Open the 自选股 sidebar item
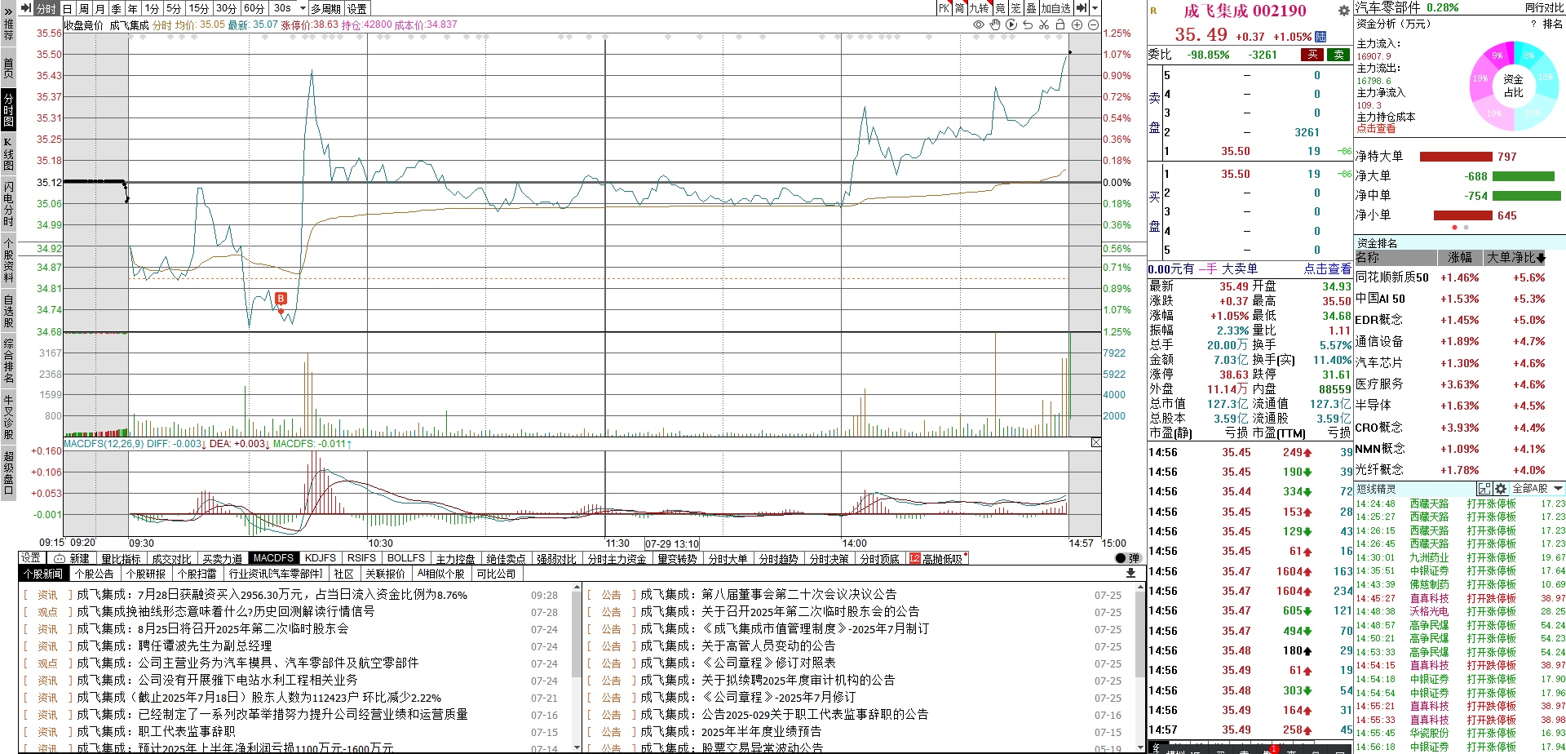1566x754 pixels. [x=8, y=311]
